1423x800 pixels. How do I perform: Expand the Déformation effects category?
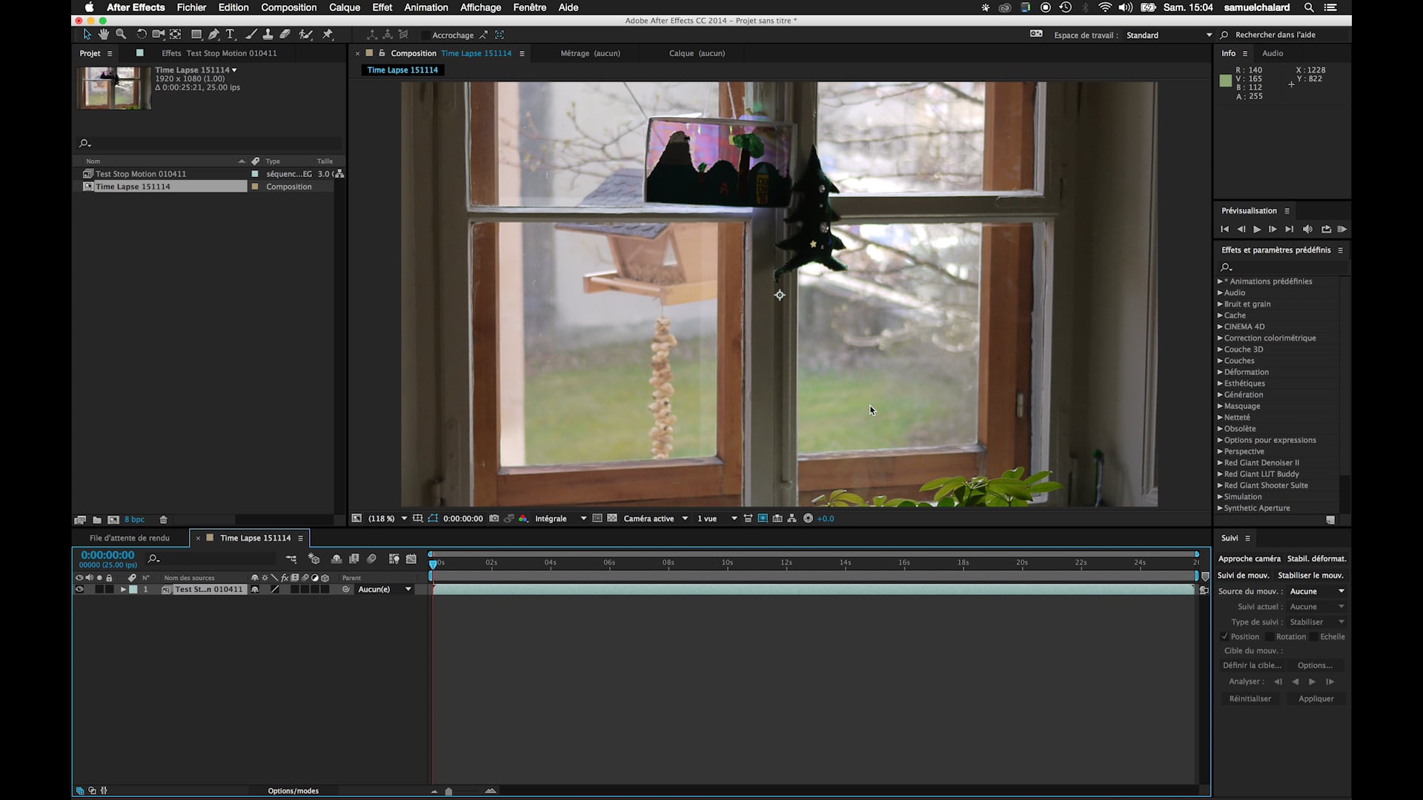click(1220, 372)
